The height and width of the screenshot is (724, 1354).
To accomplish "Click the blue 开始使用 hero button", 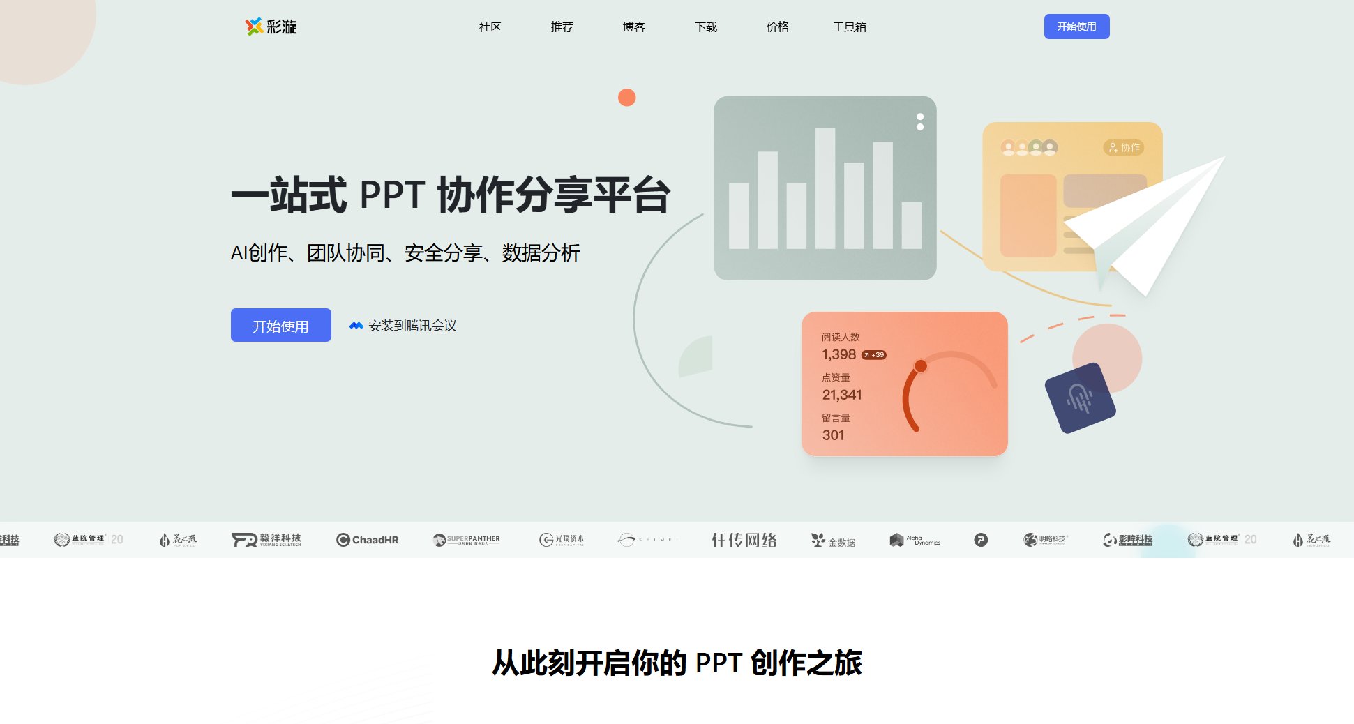I will 280,325.
